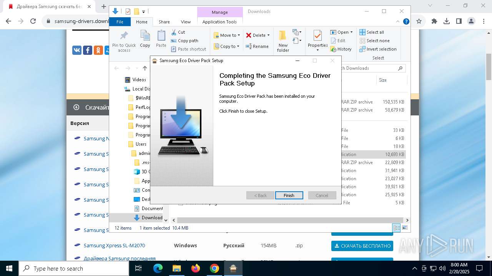Click the red Delete X icon
Image resolution: width=492 pixels, height=276 pixels.
click(249, 35)
